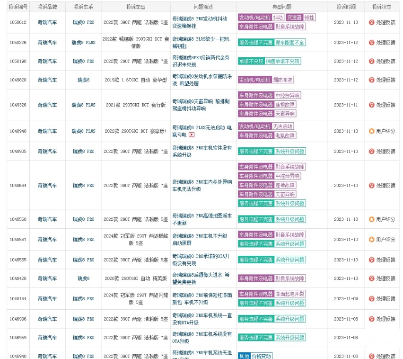Open complaint about 后摄像头进水
The image size is (403, 359).
click(x=201, y=278)
